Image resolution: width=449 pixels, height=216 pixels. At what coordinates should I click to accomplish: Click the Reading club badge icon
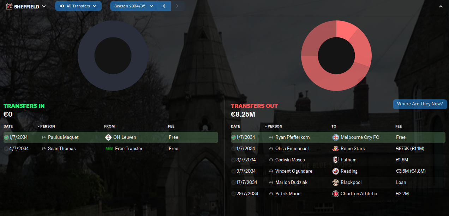pyautogui.click(x=336, y=171)
